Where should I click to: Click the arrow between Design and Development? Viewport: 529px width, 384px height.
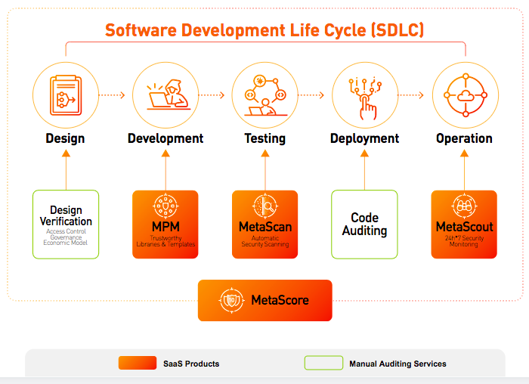pyautogui.click(x=112, y=95)
